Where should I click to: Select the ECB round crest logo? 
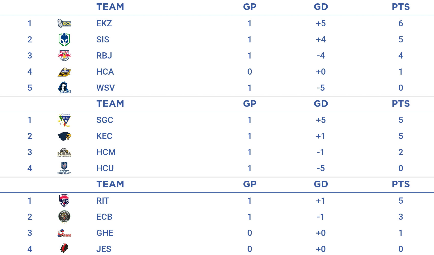coord(64,217)
